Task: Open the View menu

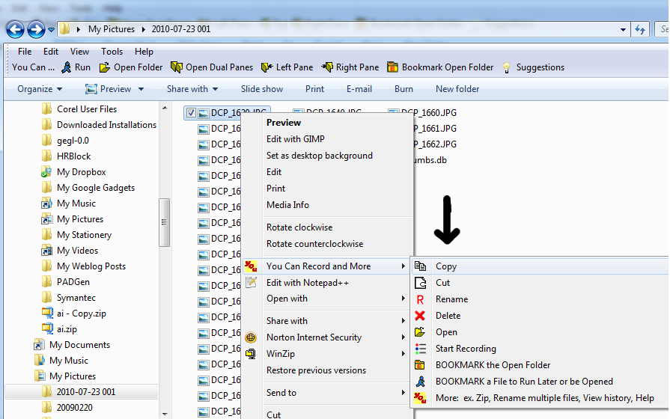Action: [x=79, y=52]
